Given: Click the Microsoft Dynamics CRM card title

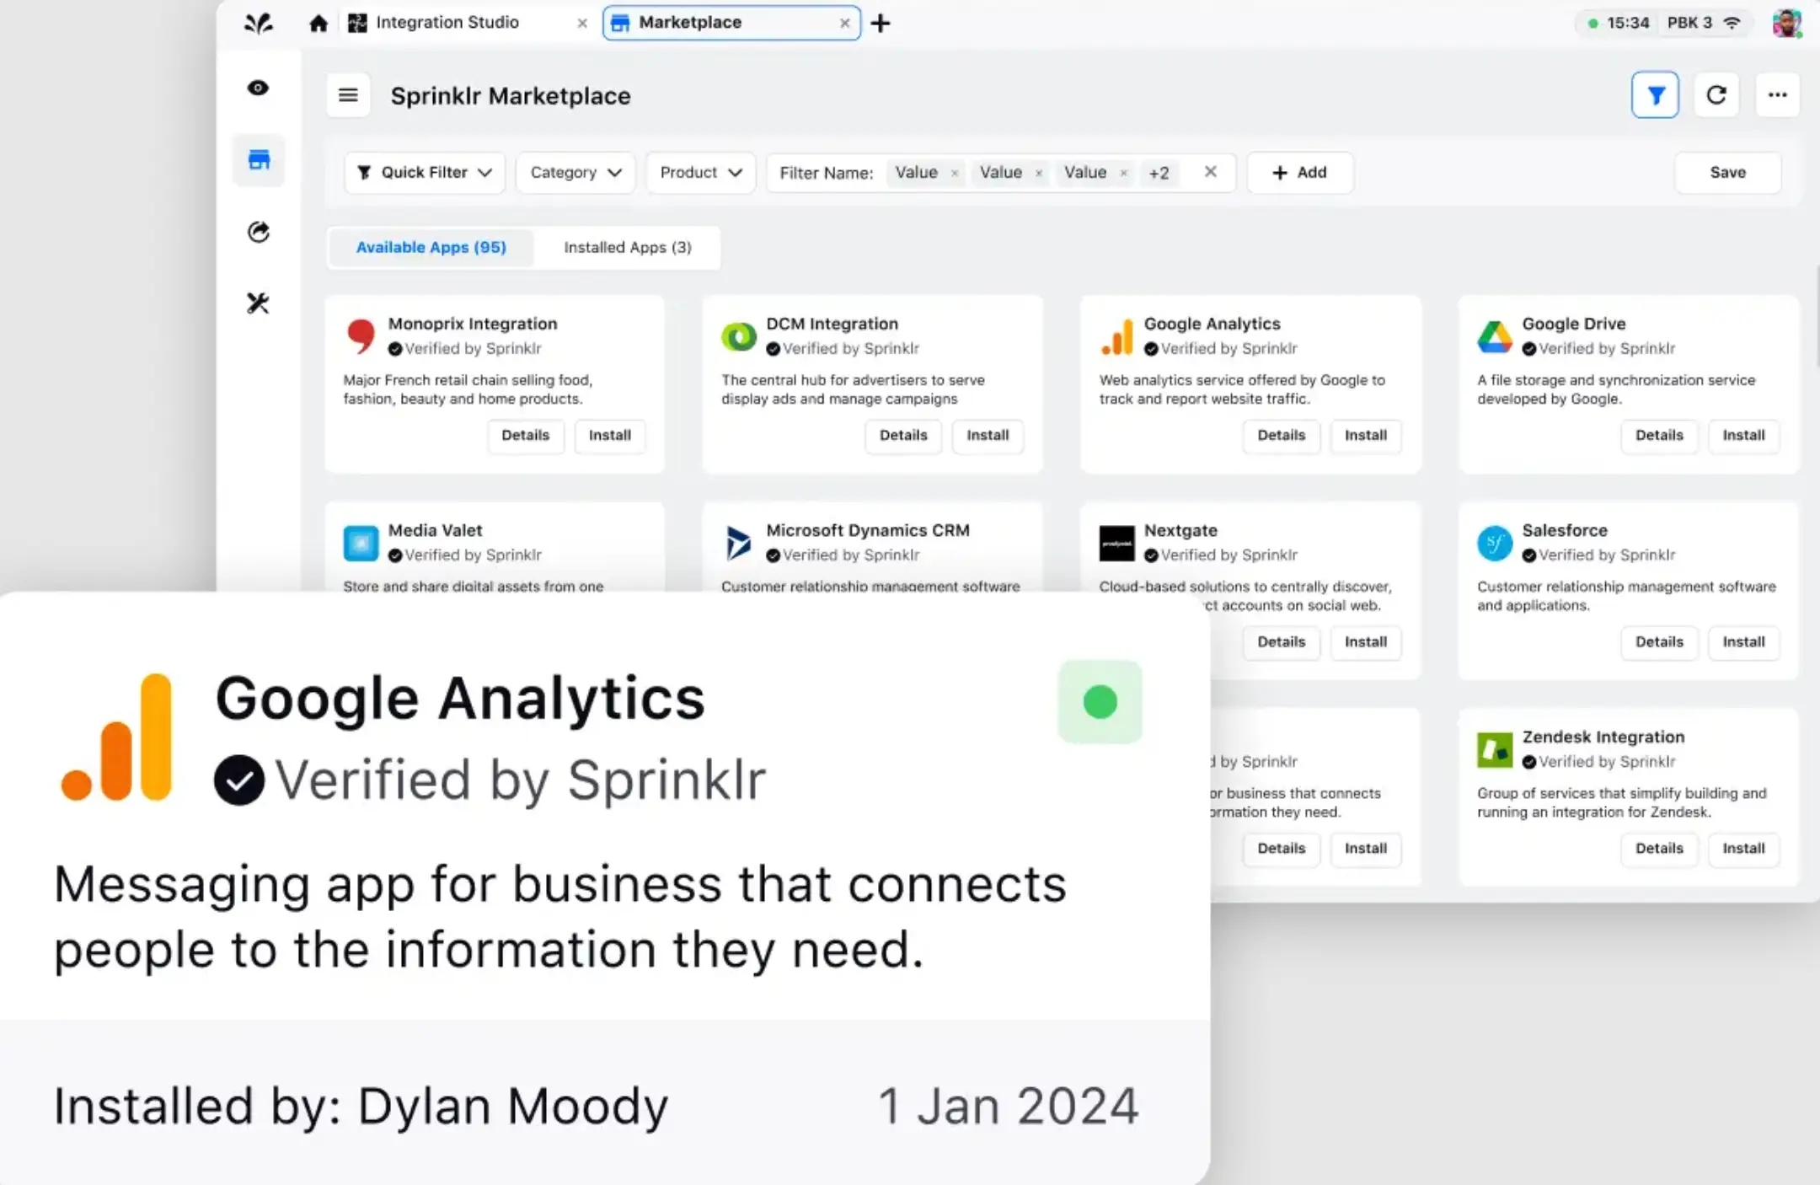Looking at the screenshot, I should (868, 530).
